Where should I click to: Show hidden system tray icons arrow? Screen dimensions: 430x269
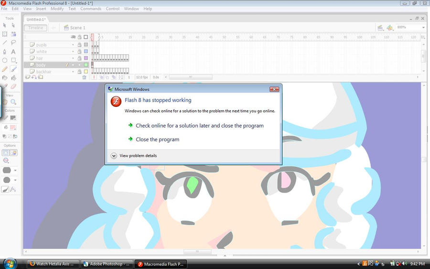tap(359, 264)
